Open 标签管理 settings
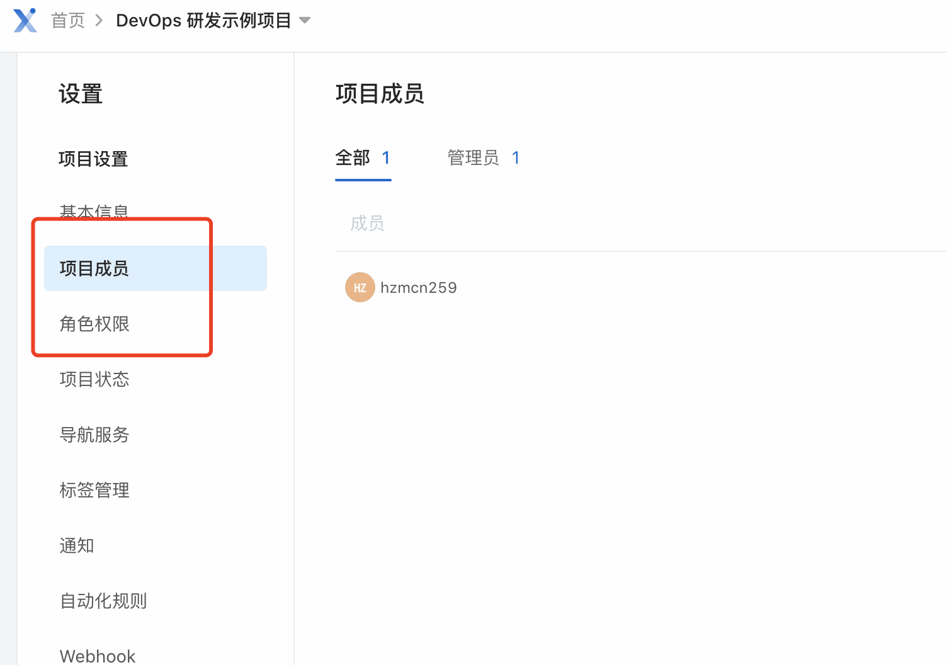The height and width of the screenshot is (665, 947). (x=94, y=490)
